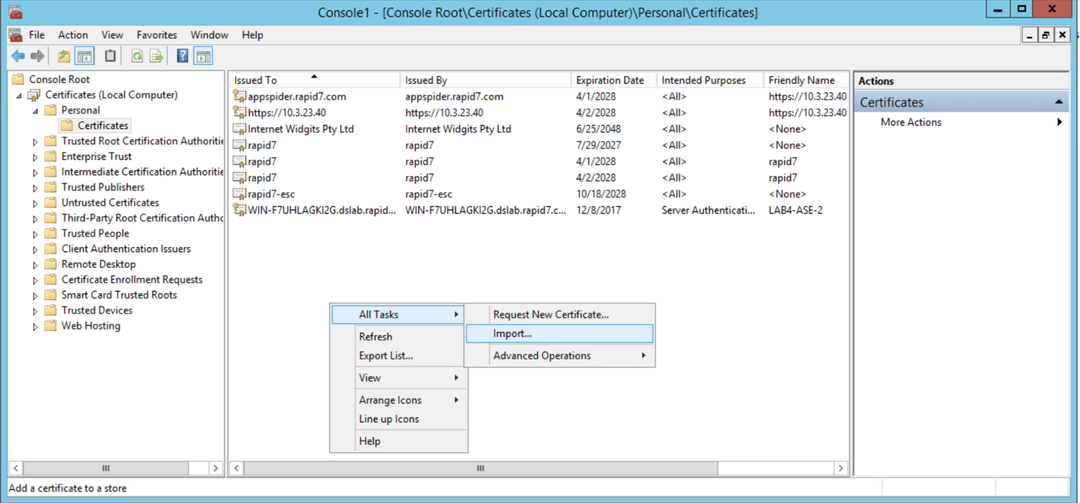The height and width of the screenshot is (503, 1080).
Task: Select the appspider.rapid7.com certificate icon
Action: click(x=239, y=96)
